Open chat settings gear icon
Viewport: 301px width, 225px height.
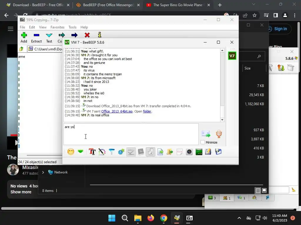(121, 152)
